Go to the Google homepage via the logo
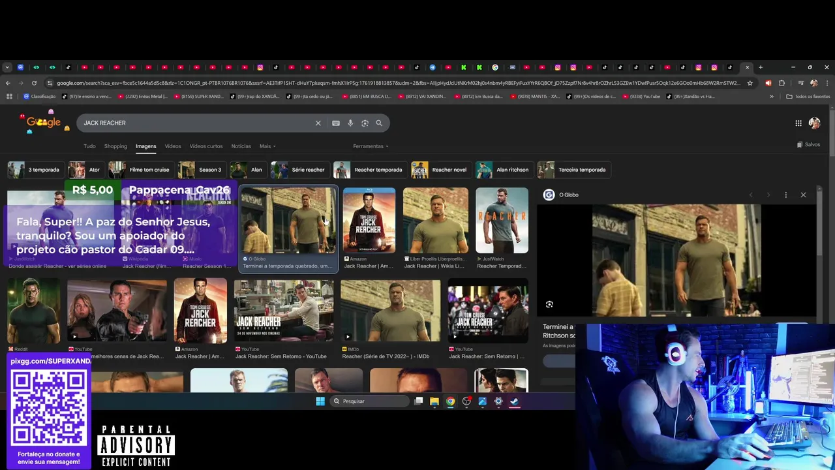The width and height of the screenshot is (835, 470). pyautogui.click(x=44, y=122)
